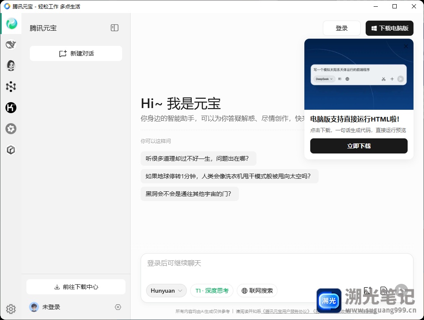This screenshot has height=320, width=424.
Task: Go to 前往下载中心 download center
Action: (x=76, y=287)
